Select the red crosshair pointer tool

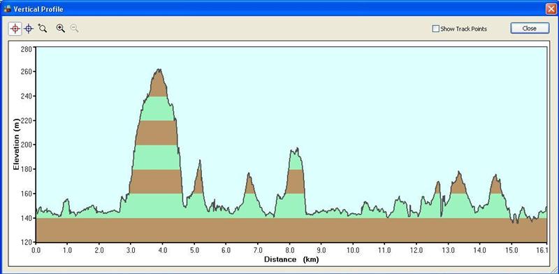15,29
